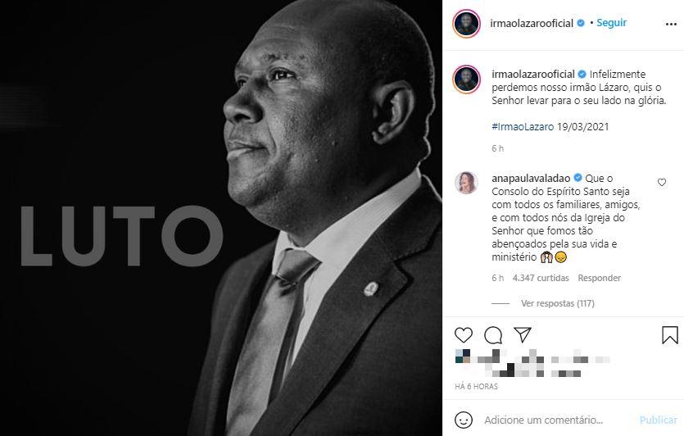Like the post with the heart icon

pyautogui.click(x=464, y=335)
